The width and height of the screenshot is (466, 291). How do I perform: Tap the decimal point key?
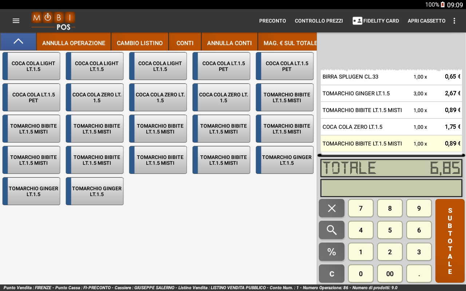pos(419,274)
